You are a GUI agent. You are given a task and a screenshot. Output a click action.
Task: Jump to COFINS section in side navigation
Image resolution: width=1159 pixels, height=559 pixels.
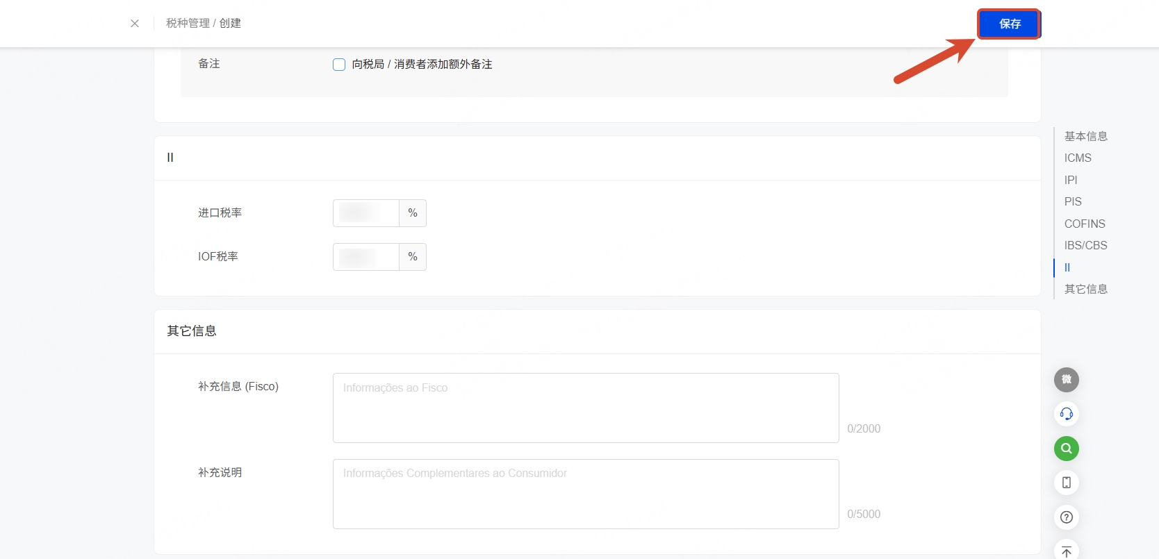click(x=1085, y=224)
